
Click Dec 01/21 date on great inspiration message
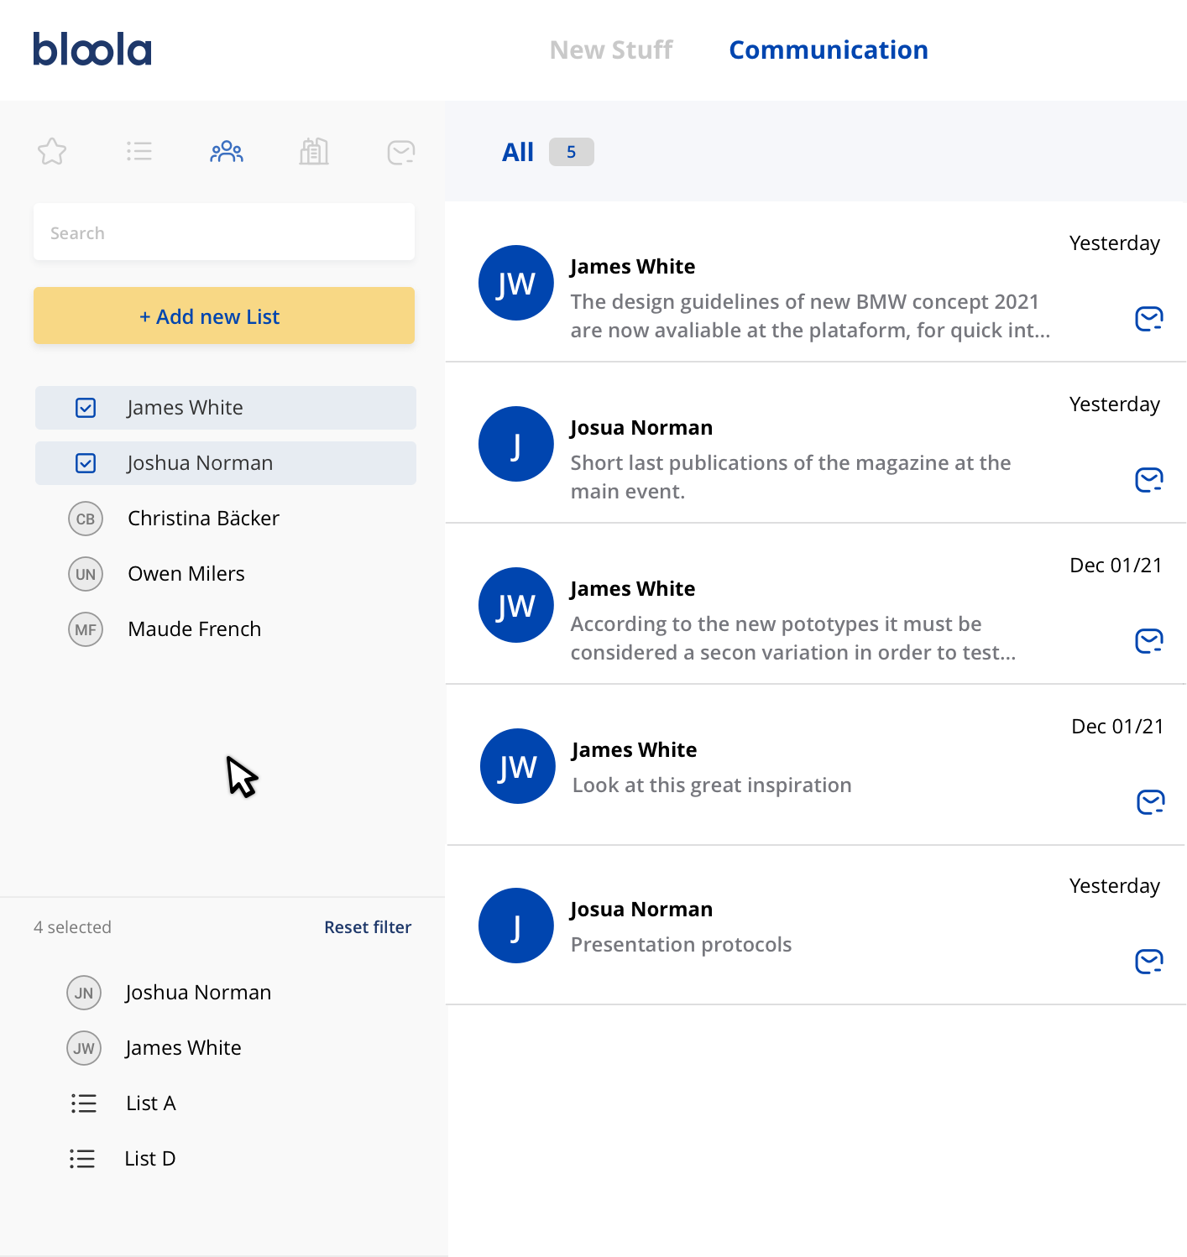(1117, 727)
